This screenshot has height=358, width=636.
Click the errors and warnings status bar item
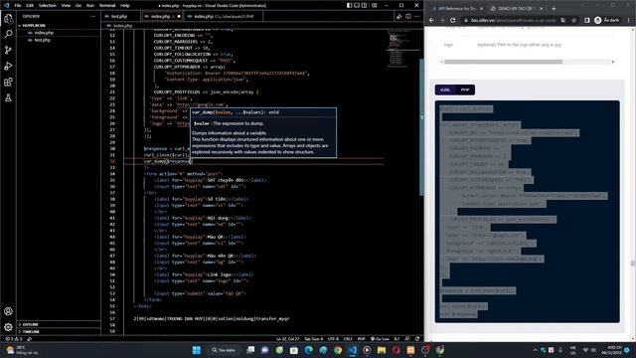click(14, 339)
